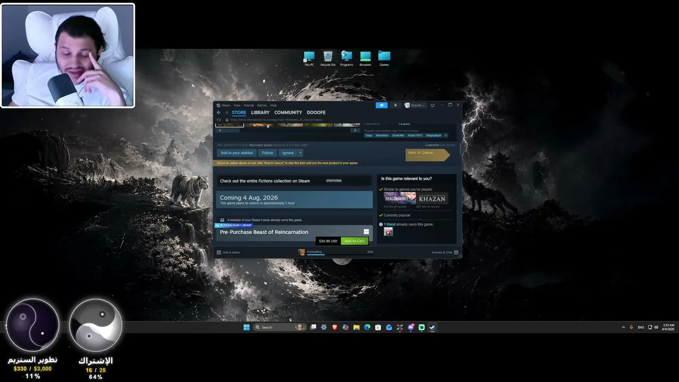
Task: Open the friend avatar who owns this game
Action: (388, 232)
